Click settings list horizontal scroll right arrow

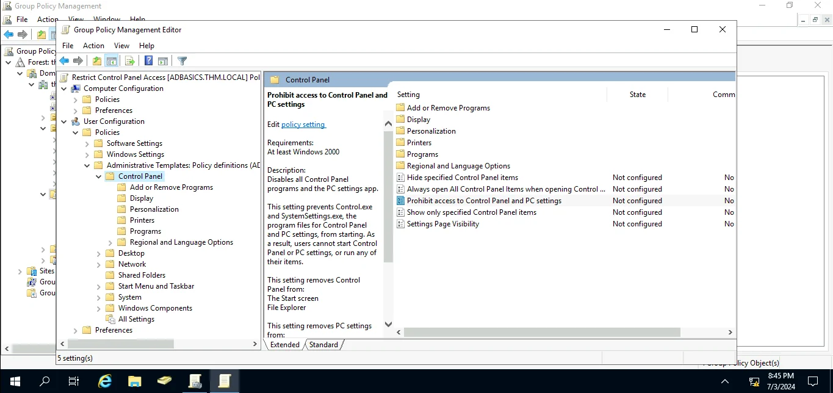coord(730,333)
